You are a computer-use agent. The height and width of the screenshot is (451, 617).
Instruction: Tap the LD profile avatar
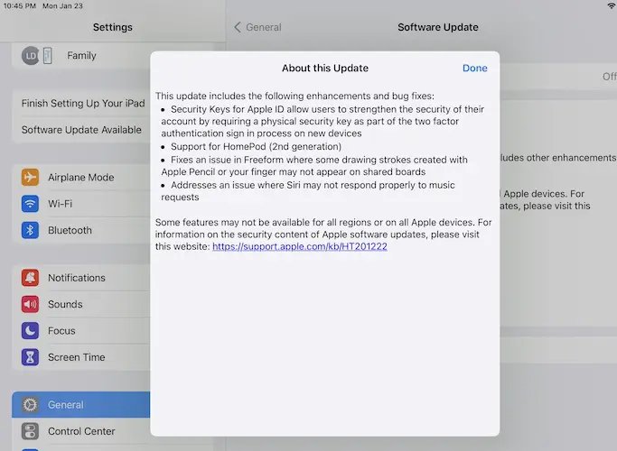pyautogui.click(x=30, y=56)
